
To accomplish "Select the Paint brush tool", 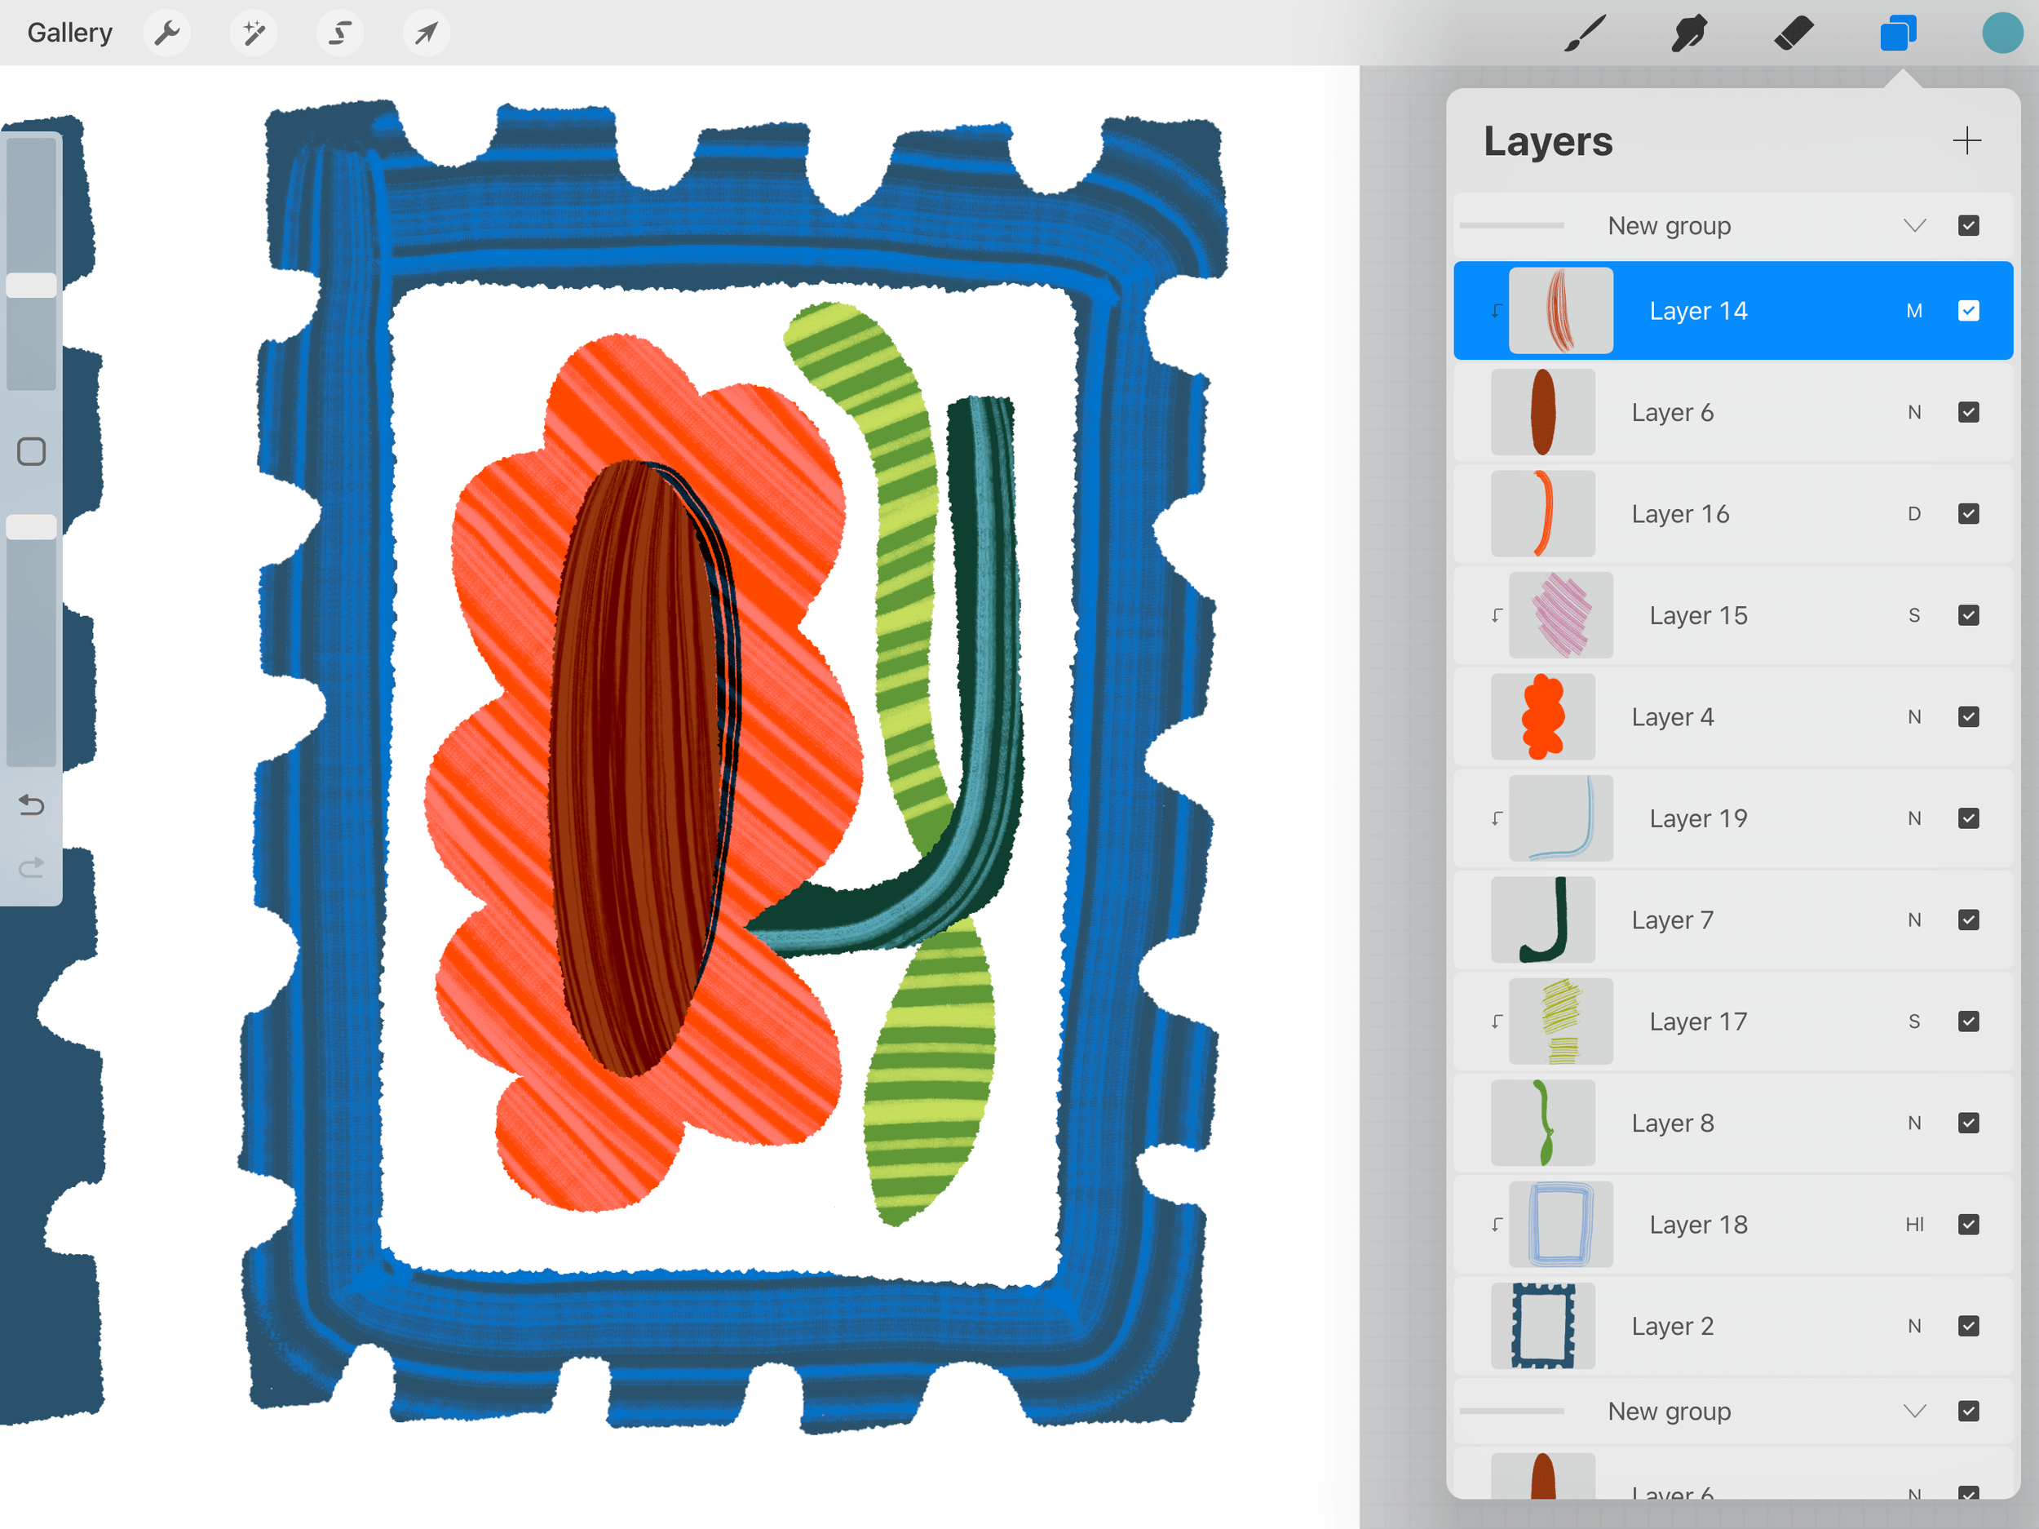I will click(x=1585, y=33).
